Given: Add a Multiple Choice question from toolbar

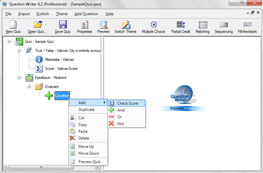Looking at the screenshot, I should coord(154,24).
